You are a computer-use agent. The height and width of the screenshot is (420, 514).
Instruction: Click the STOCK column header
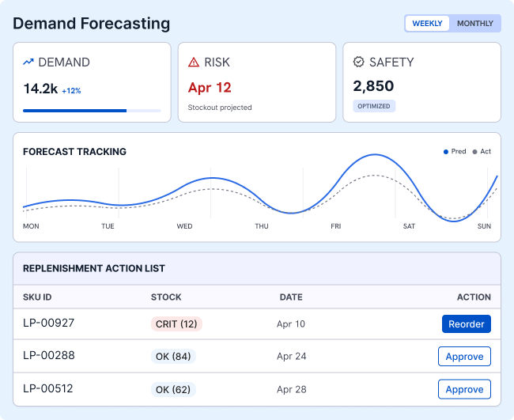pyautogui.click(x=166, y=297)
